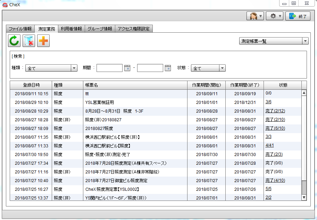Open the 完了(6/10) status link

coord(275,128)
